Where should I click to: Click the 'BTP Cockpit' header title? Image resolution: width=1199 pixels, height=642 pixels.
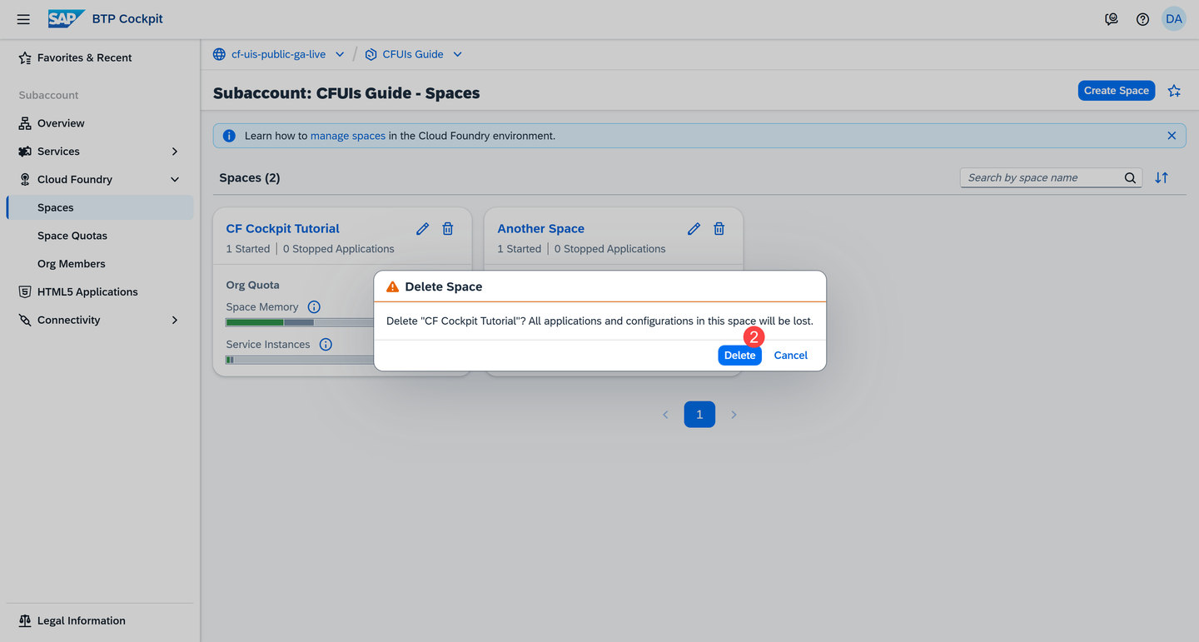point(128,19)
